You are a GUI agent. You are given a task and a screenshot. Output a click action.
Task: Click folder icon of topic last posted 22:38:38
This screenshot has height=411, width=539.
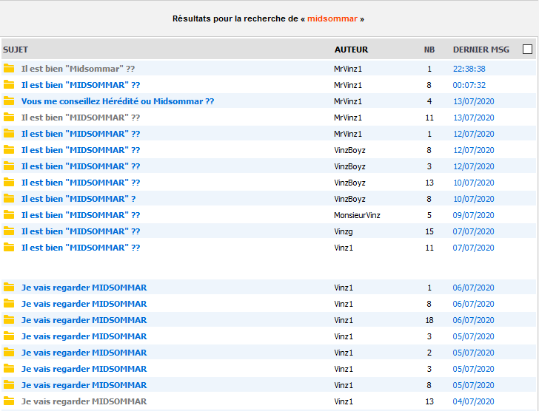click(x=9, y=69)
